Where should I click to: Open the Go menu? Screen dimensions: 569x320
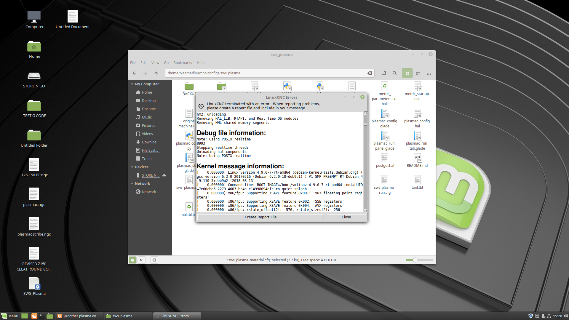click(x=166, y=63)
